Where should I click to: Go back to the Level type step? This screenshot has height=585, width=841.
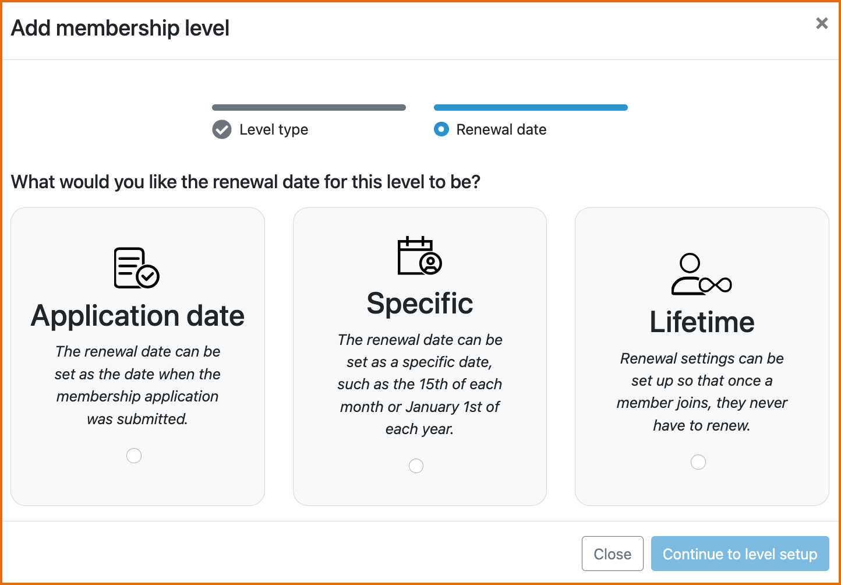[273, 129]
